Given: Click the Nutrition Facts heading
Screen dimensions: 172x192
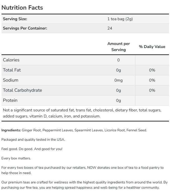Looking at the screenshot, I should pos(22,8).
